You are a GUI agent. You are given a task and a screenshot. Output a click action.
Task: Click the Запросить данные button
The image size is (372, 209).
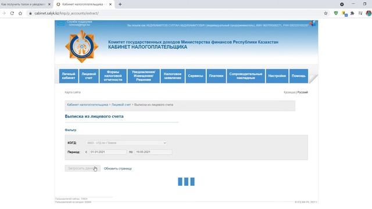tap(83, 168)
